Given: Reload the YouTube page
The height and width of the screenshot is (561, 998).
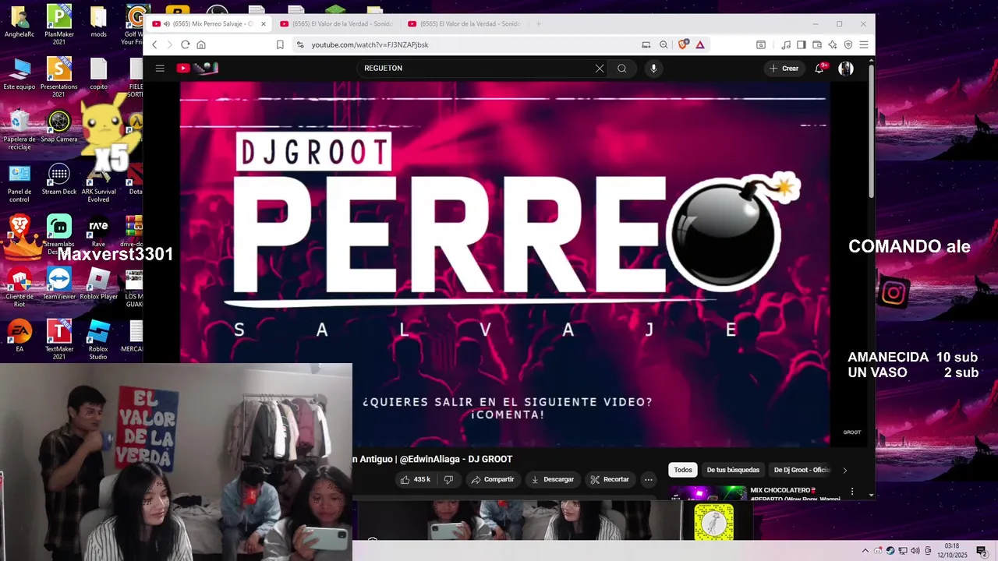Looking at the screenshot, I should click(x=186, y=45).
